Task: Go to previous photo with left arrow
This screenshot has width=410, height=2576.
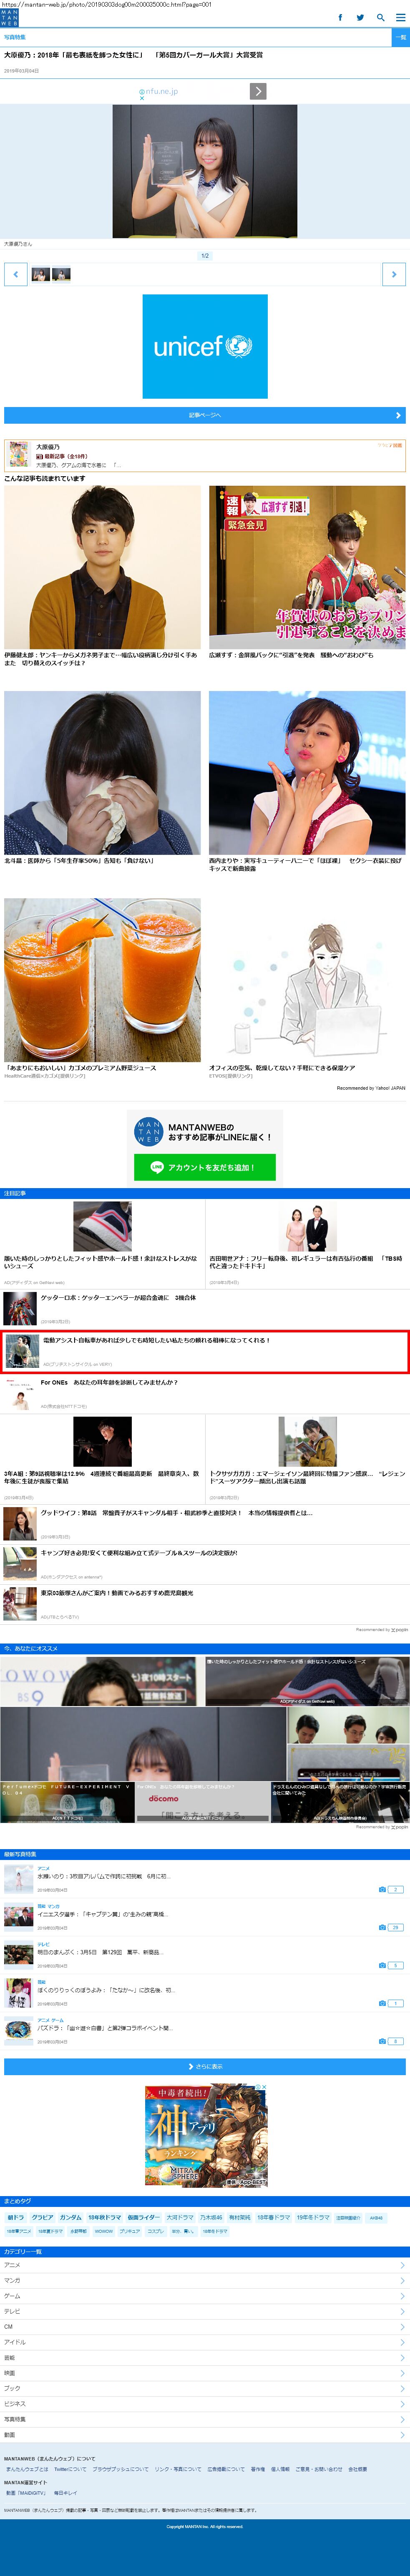Action: (x=16, y=273)
